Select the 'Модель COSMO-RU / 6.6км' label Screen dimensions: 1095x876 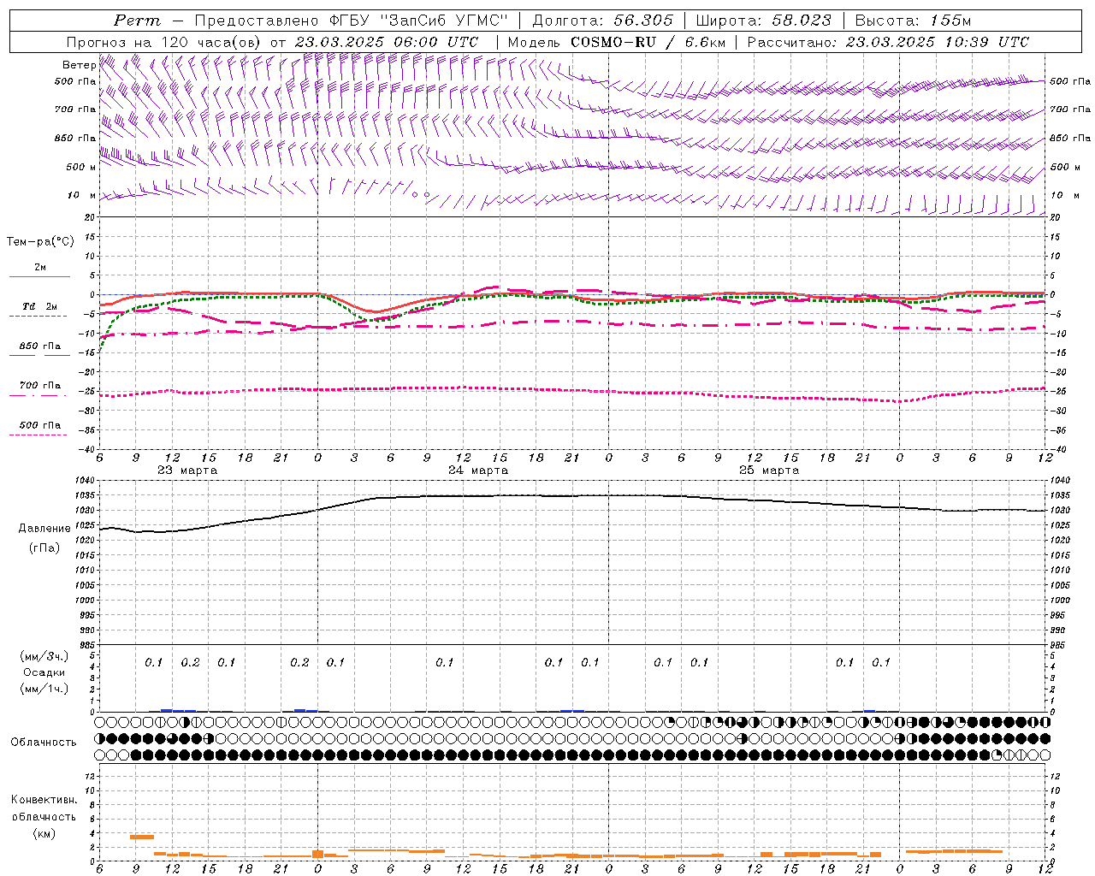tap(616, 42)
